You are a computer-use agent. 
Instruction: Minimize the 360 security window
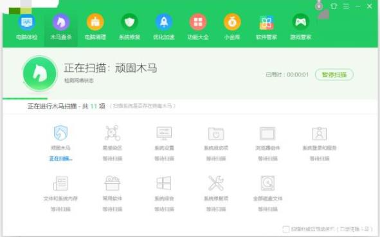coord(357,6)
